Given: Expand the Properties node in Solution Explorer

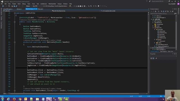Looking at the screenshot, I should click(153, 21).
